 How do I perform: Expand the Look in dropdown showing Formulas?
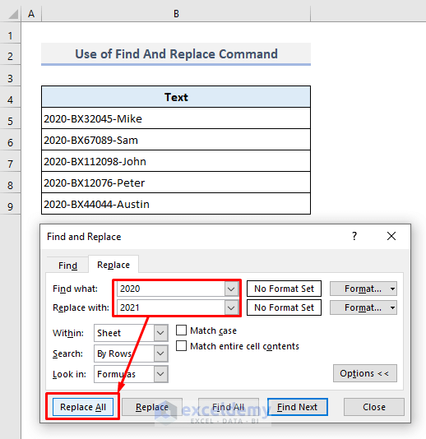point(160,374)
